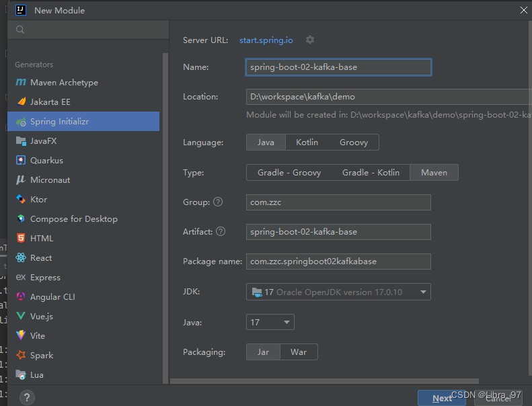Select Groovy as the language

tap(354, 142)
